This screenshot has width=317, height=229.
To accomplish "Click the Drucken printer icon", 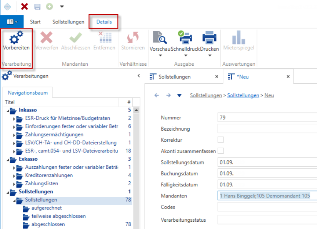I will point(209,37).
